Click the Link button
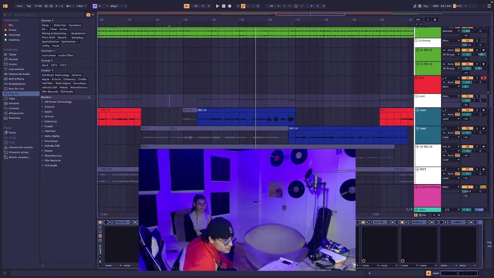This screenshot has height=278, width=494. tap(19, 6)
